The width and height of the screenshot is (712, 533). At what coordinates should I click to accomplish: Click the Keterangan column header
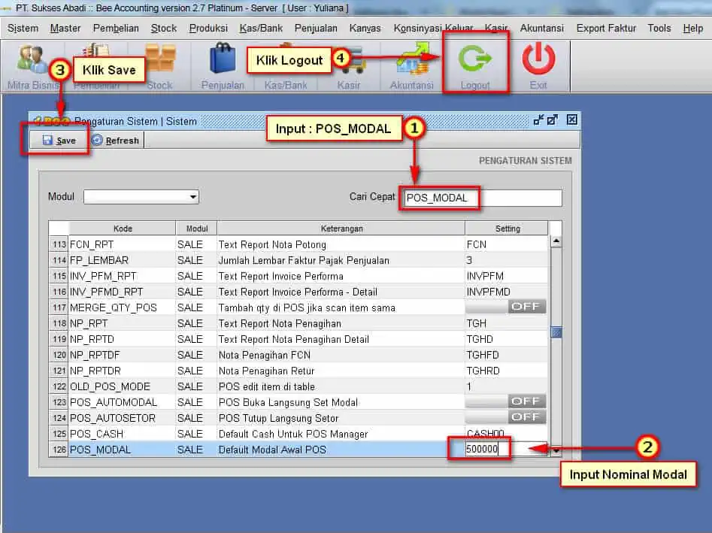341,229
